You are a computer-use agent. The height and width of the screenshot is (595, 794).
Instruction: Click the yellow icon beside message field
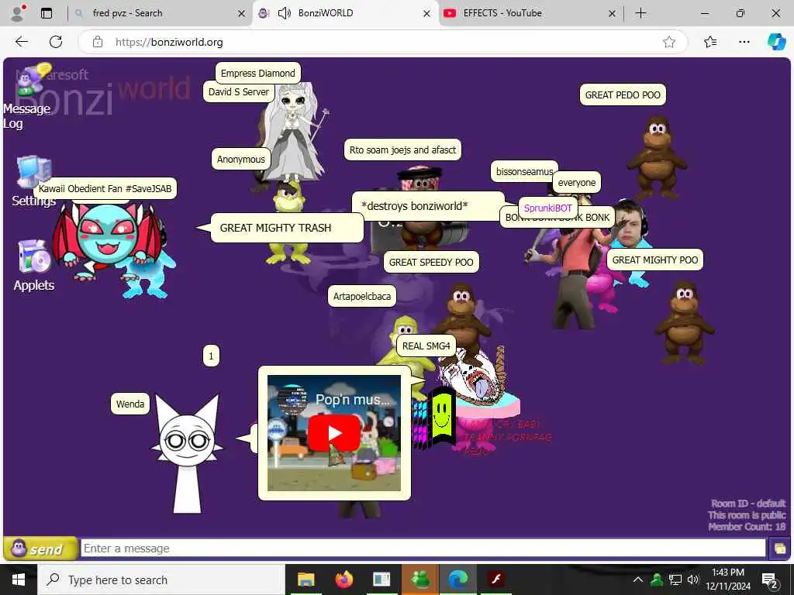779,549
